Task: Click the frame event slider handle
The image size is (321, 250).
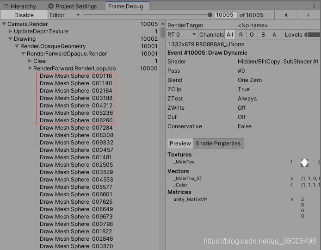Action: click(x=210, y=15)
